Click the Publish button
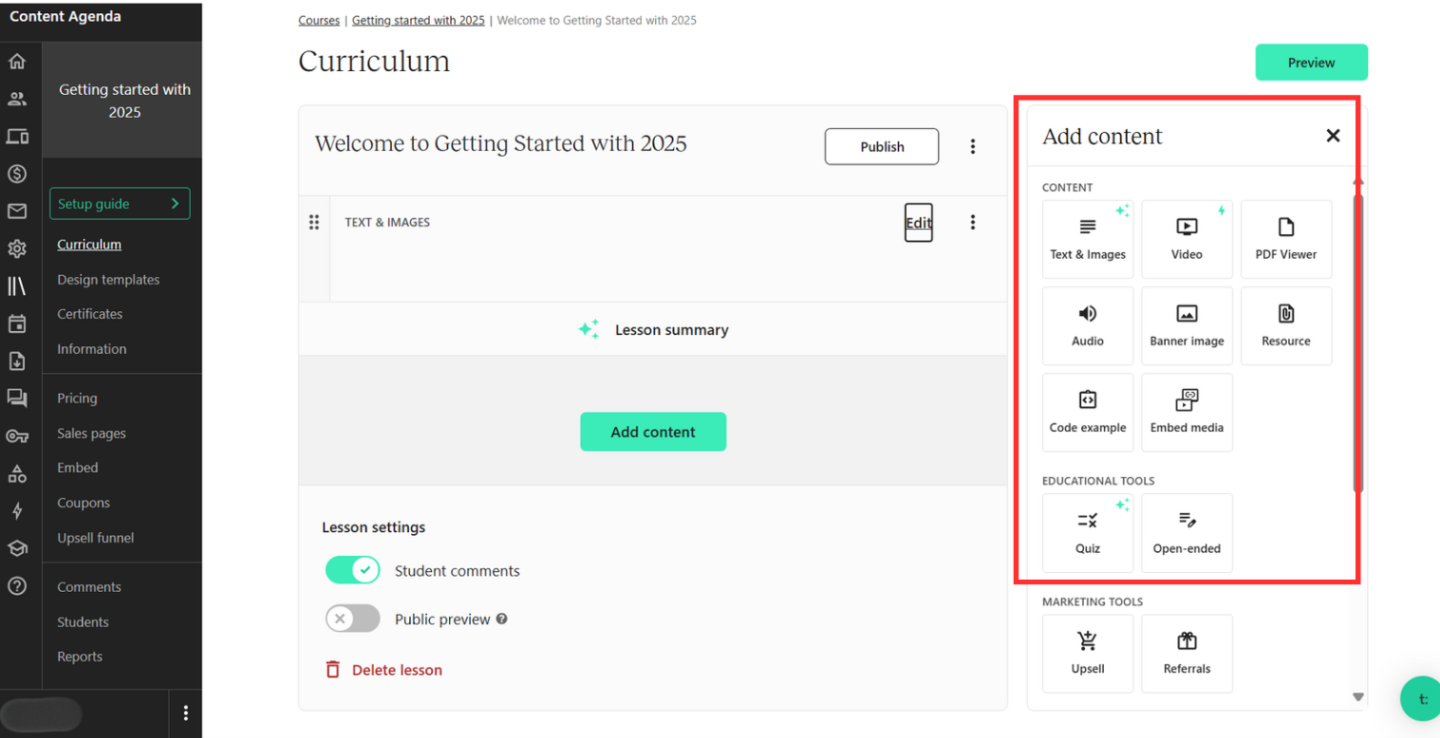Viewport: 1440px width, 738px height. click(881, 147)
